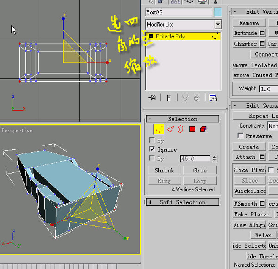Open the Create command panel tab

click(x=150, y=2)
